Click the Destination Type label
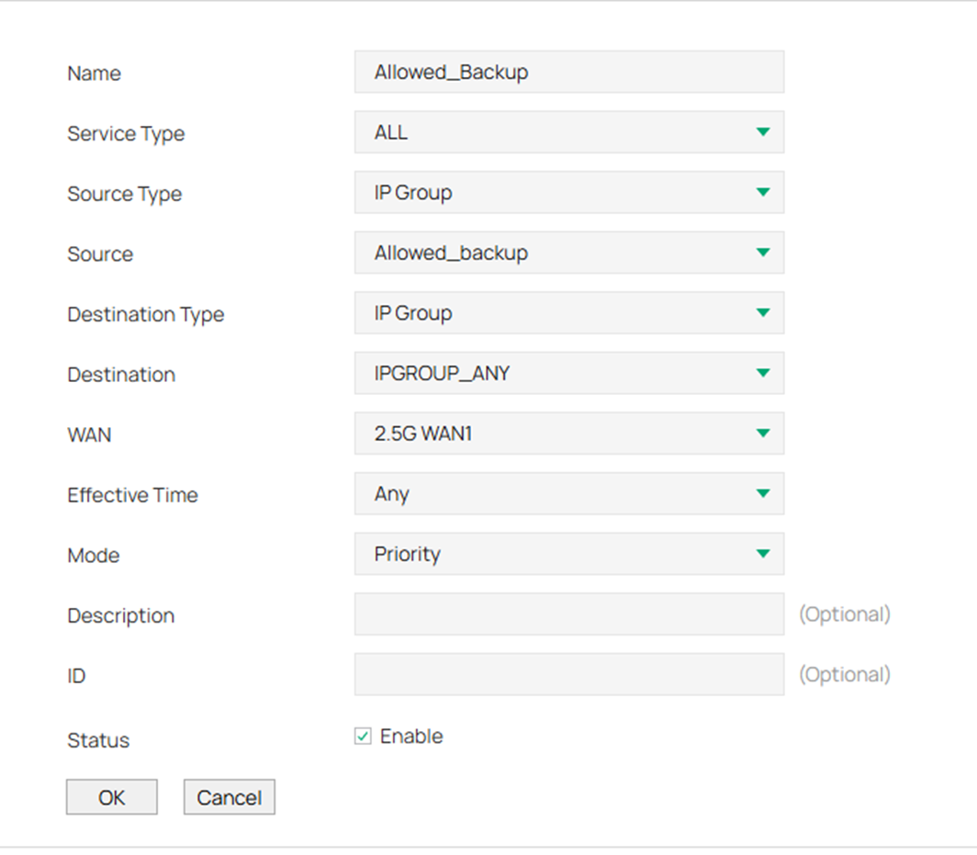This screenshot has height=855, width=977. point(145,314)
